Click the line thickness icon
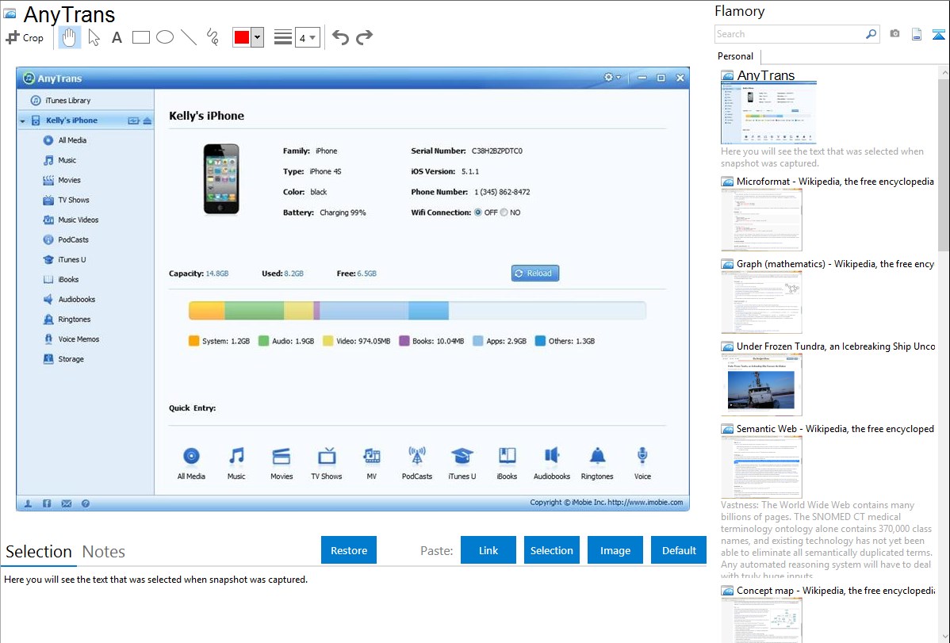 coord(283,37)
